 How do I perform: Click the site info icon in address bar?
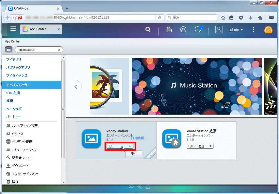point(15,18)
